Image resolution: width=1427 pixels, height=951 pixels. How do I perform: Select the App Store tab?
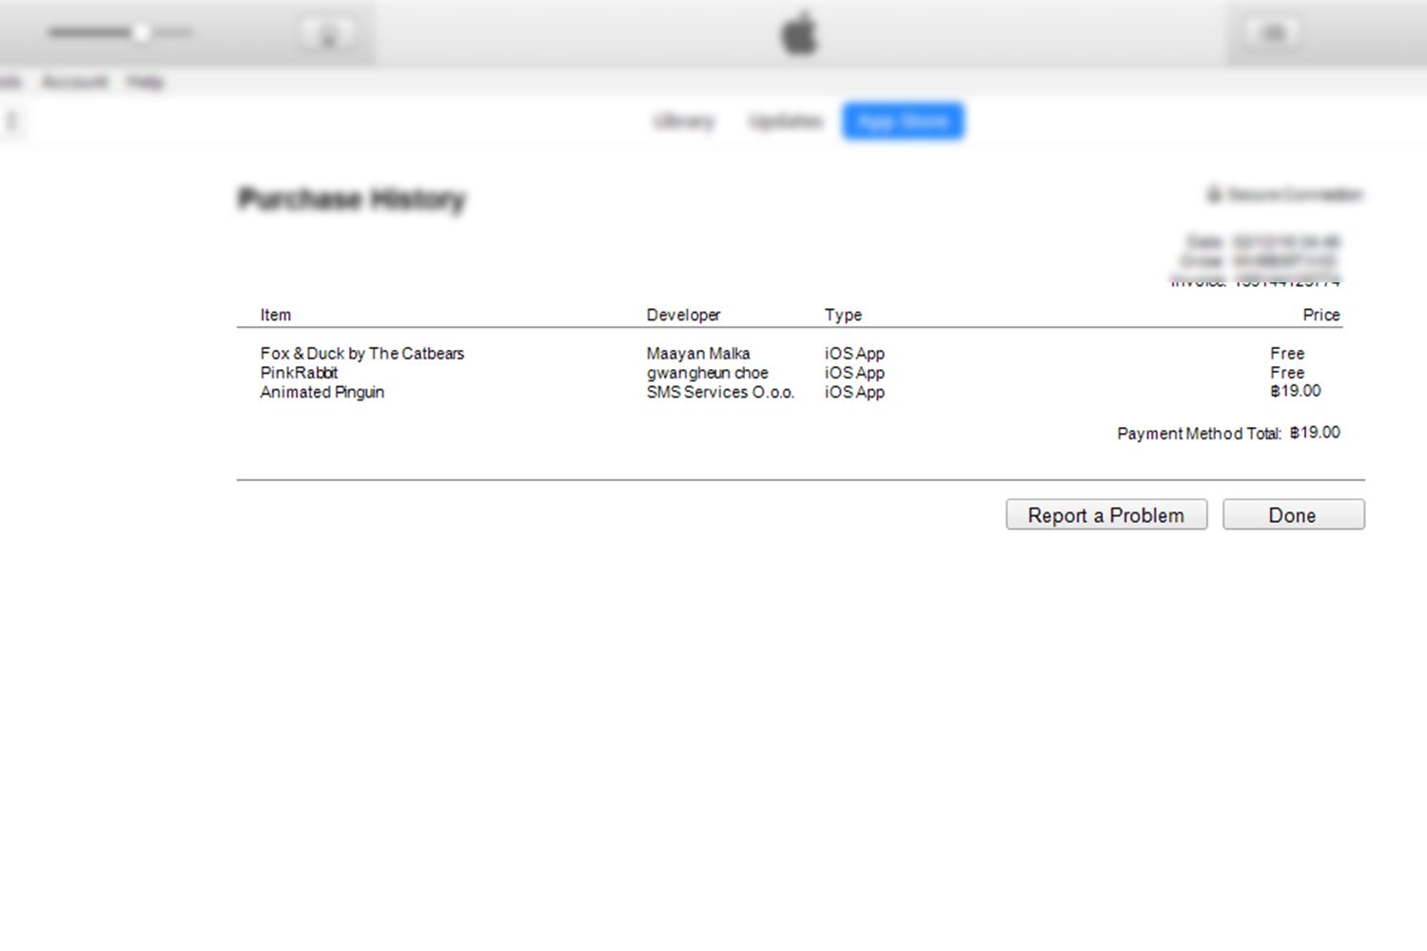[x=903, y=122]
